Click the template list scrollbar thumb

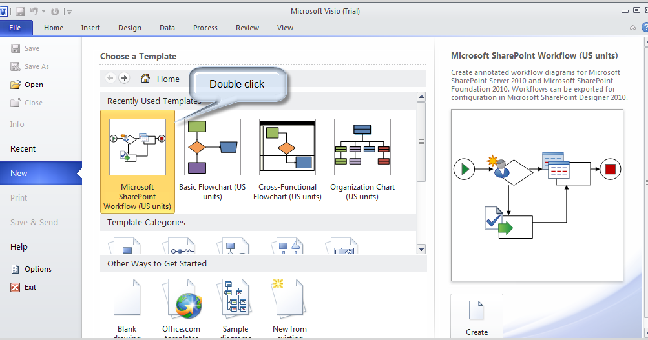coord(421,142)
